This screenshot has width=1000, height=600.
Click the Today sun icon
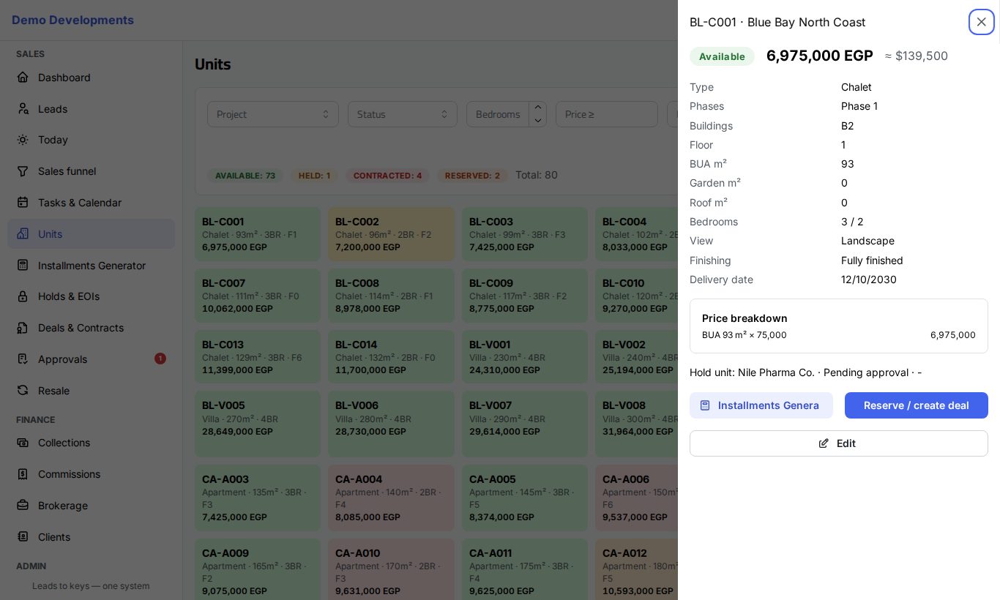23,140
